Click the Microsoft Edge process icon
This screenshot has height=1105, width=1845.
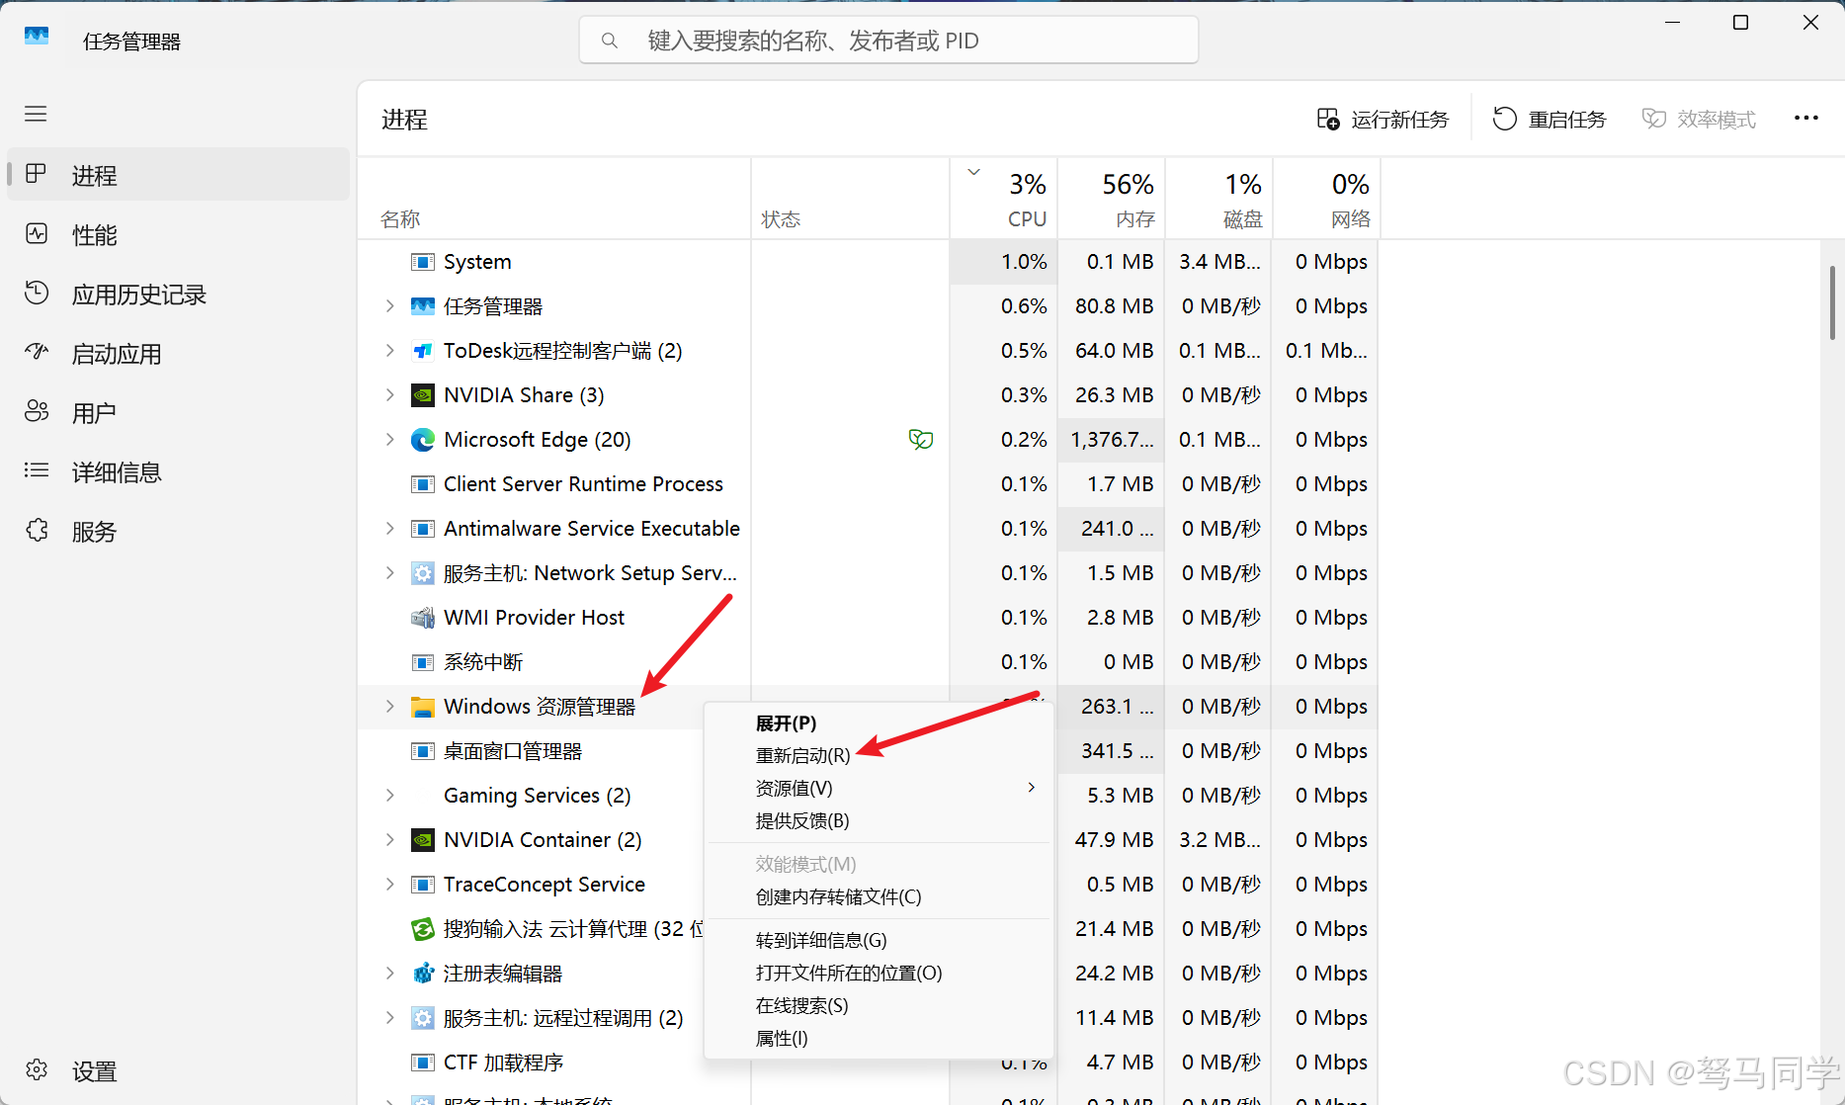coord(423,440)
